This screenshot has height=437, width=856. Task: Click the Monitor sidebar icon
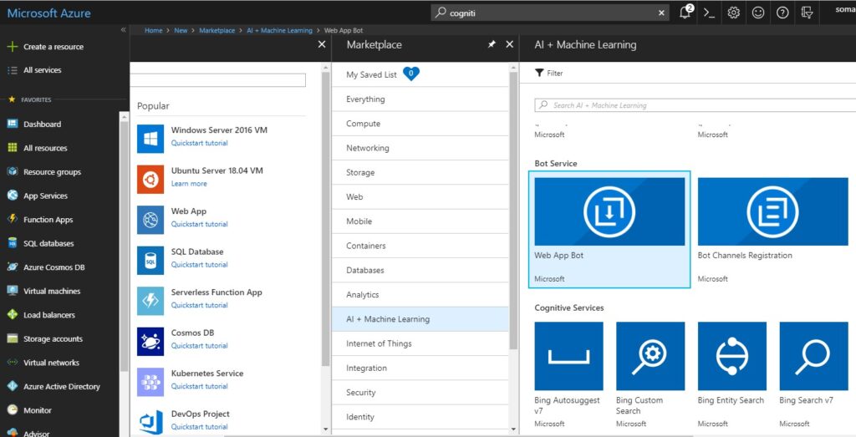click(x=12, y=410)
